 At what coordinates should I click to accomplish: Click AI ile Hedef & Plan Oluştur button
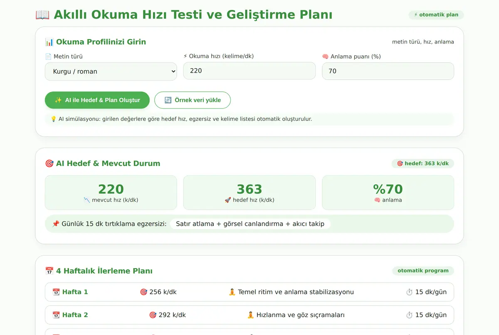[97, 100]
